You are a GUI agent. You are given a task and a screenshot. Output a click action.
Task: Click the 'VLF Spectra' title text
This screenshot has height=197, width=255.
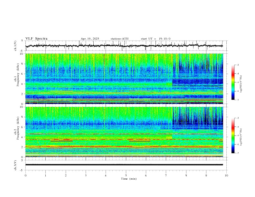[x=36, y=39]
